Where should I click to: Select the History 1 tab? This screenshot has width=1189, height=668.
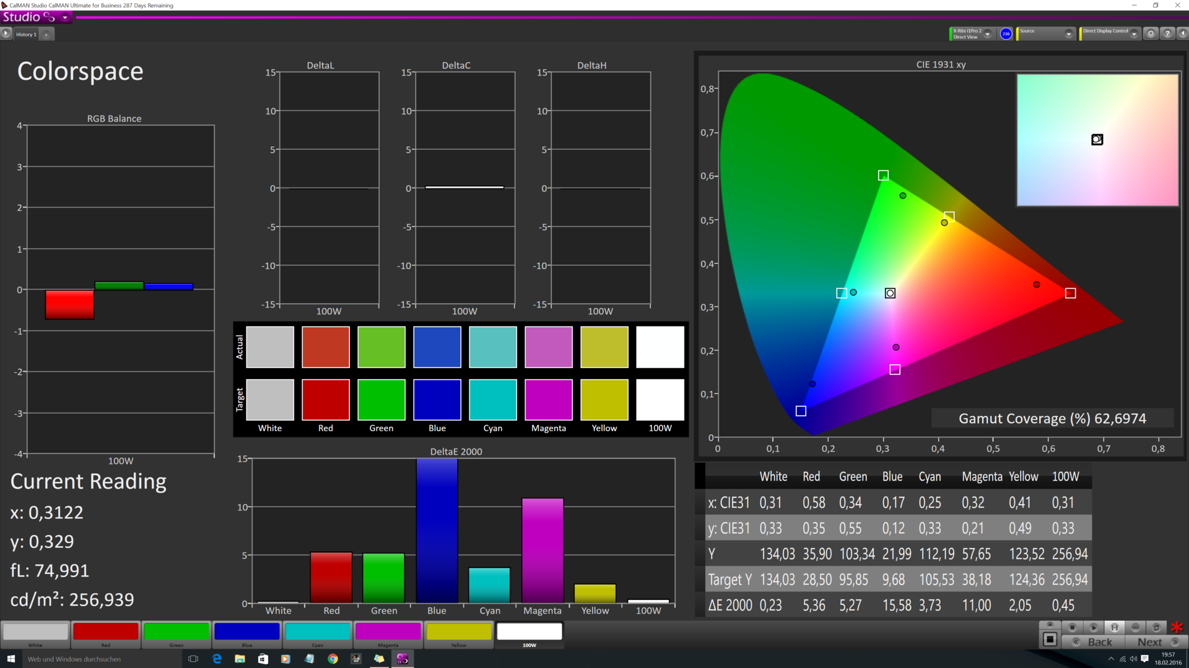[26, 35]
